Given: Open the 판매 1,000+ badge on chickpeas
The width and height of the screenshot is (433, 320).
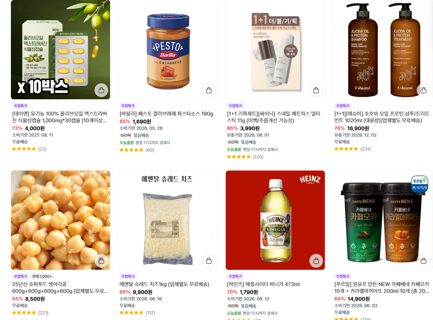Looking at the screenshot, I should coord(42,276).
